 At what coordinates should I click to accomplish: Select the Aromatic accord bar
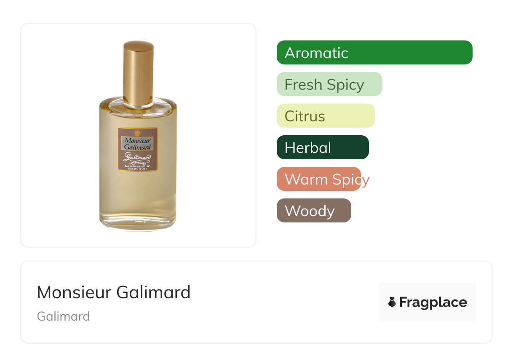click(x=374, y=53)
